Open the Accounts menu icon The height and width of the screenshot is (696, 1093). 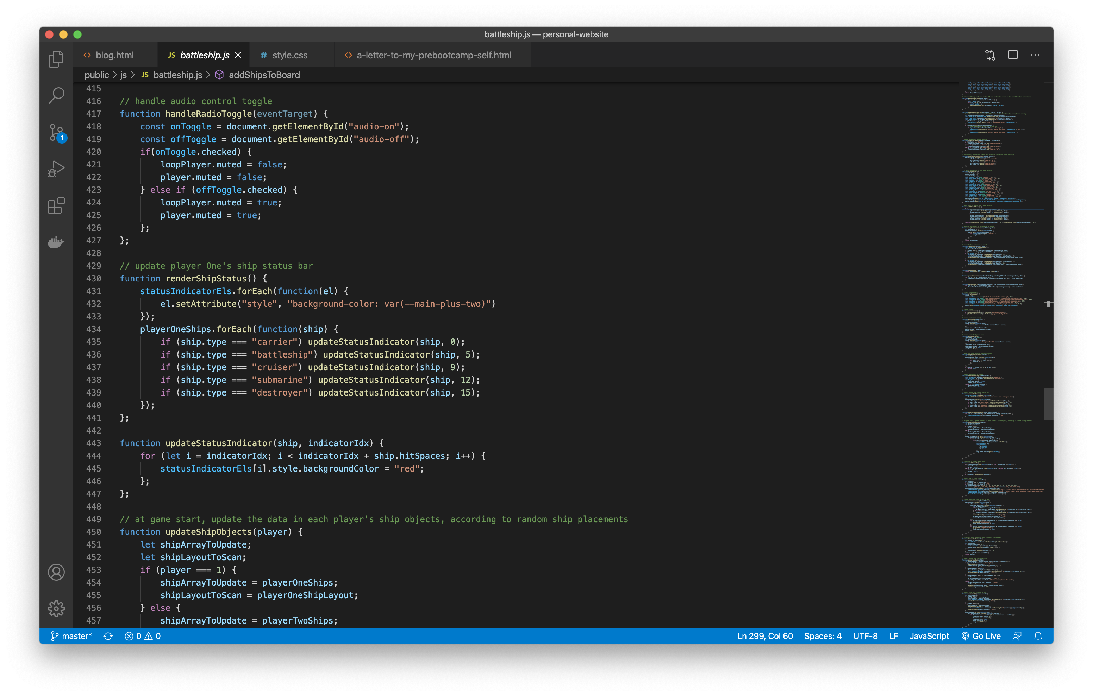56,572
